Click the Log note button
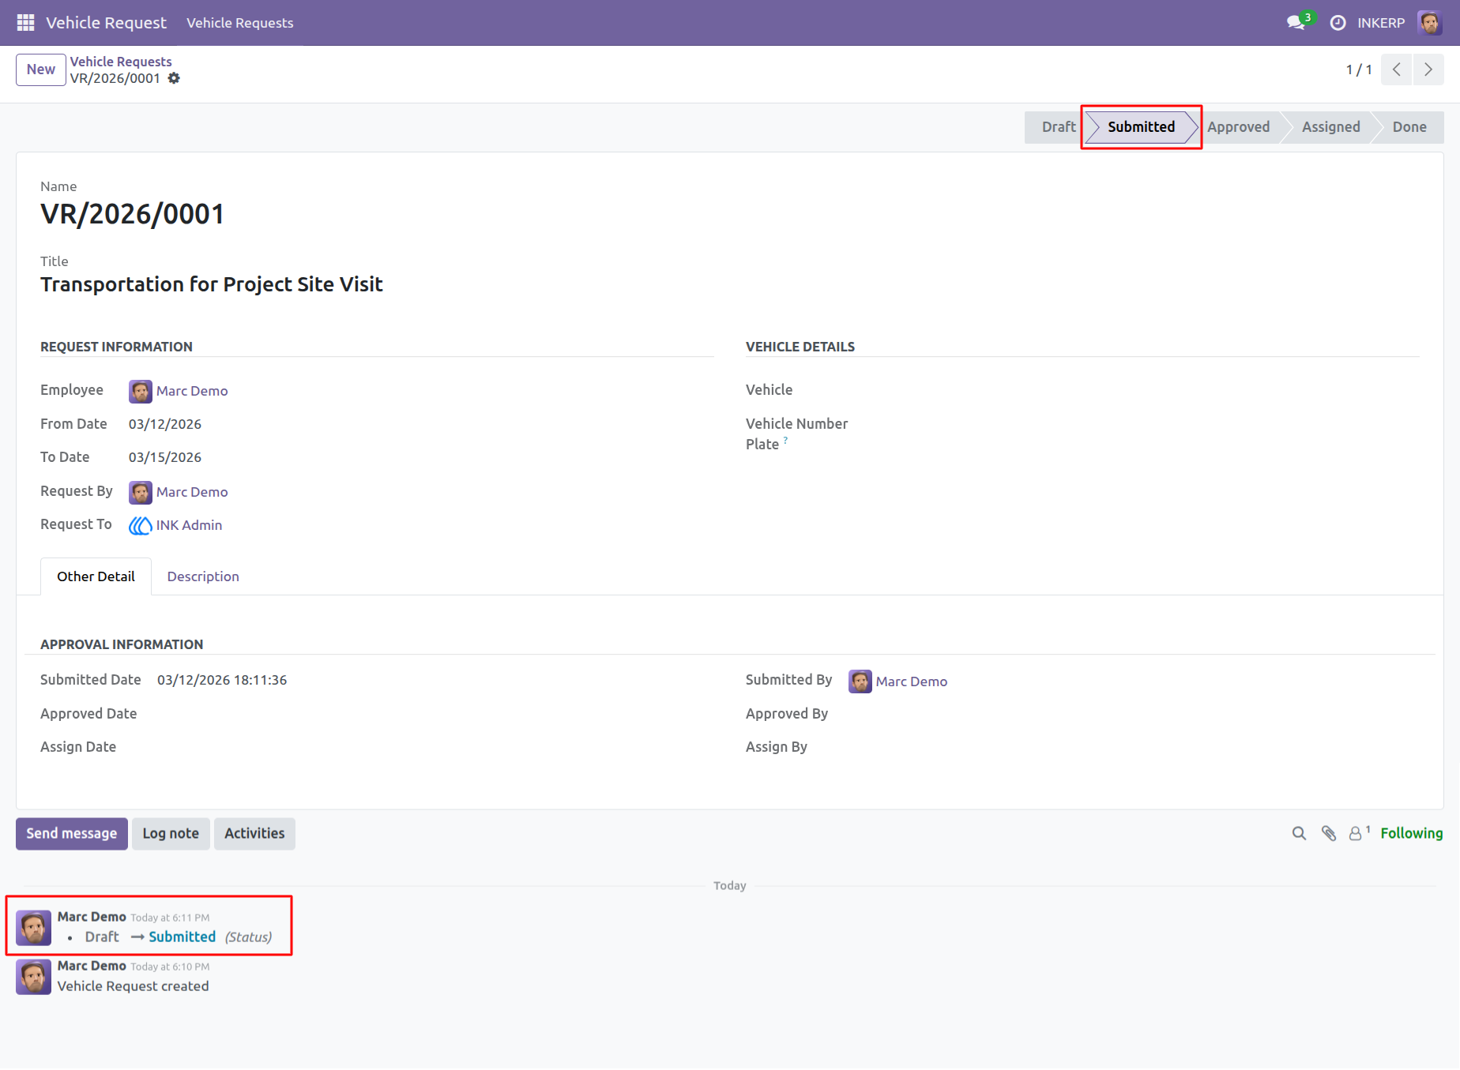The image size is (1460, 1070). 171,834
